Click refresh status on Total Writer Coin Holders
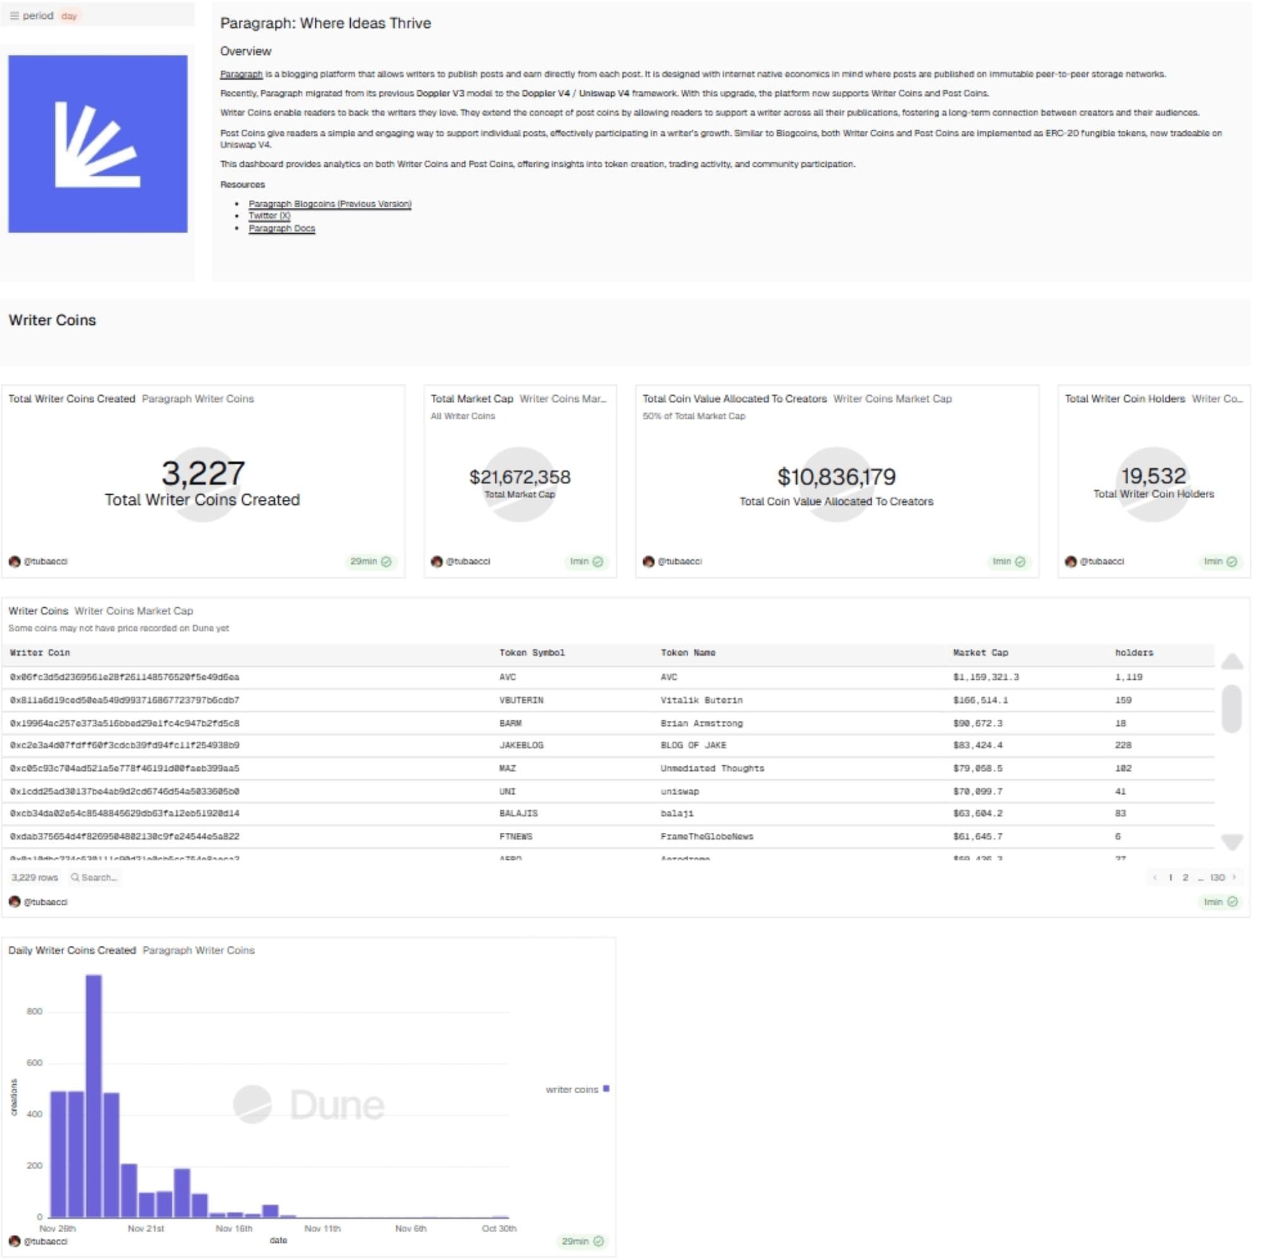The width and height of the screenshot is (1264, 1260). point(1220,561)
